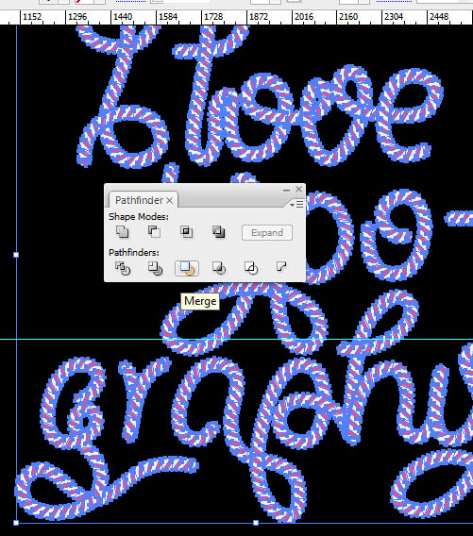
Task: Click the Add to shape area icon
Action: coord(123,232)
